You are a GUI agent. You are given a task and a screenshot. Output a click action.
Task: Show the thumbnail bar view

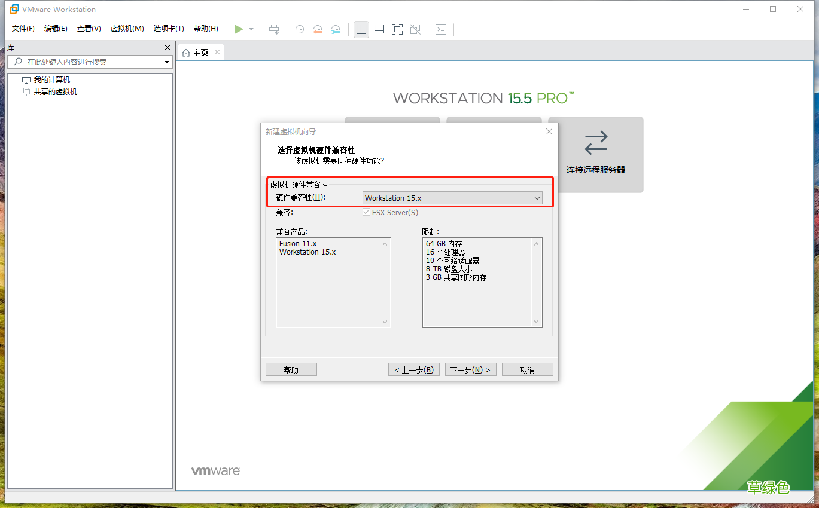(379, 29)
